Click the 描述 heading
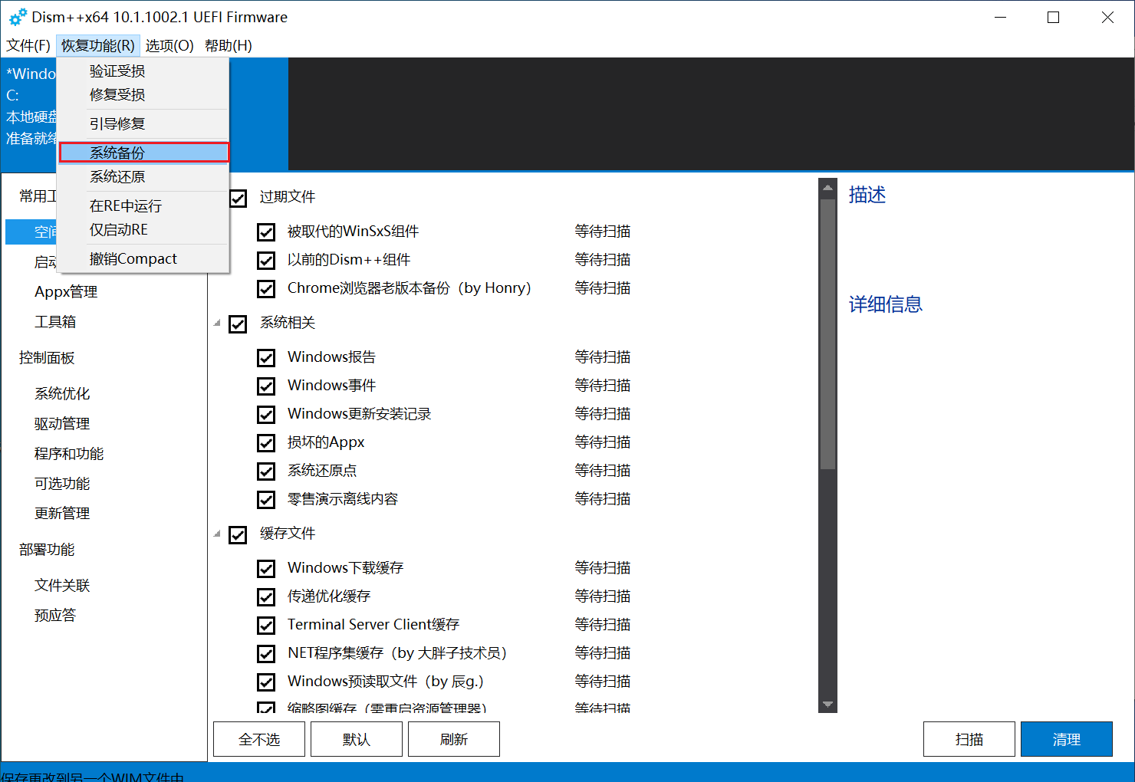 [x=867, y=195]
